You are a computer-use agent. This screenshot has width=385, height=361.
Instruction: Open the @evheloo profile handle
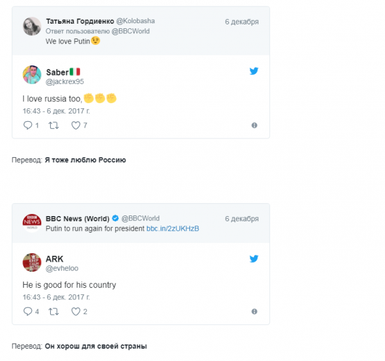62,268
